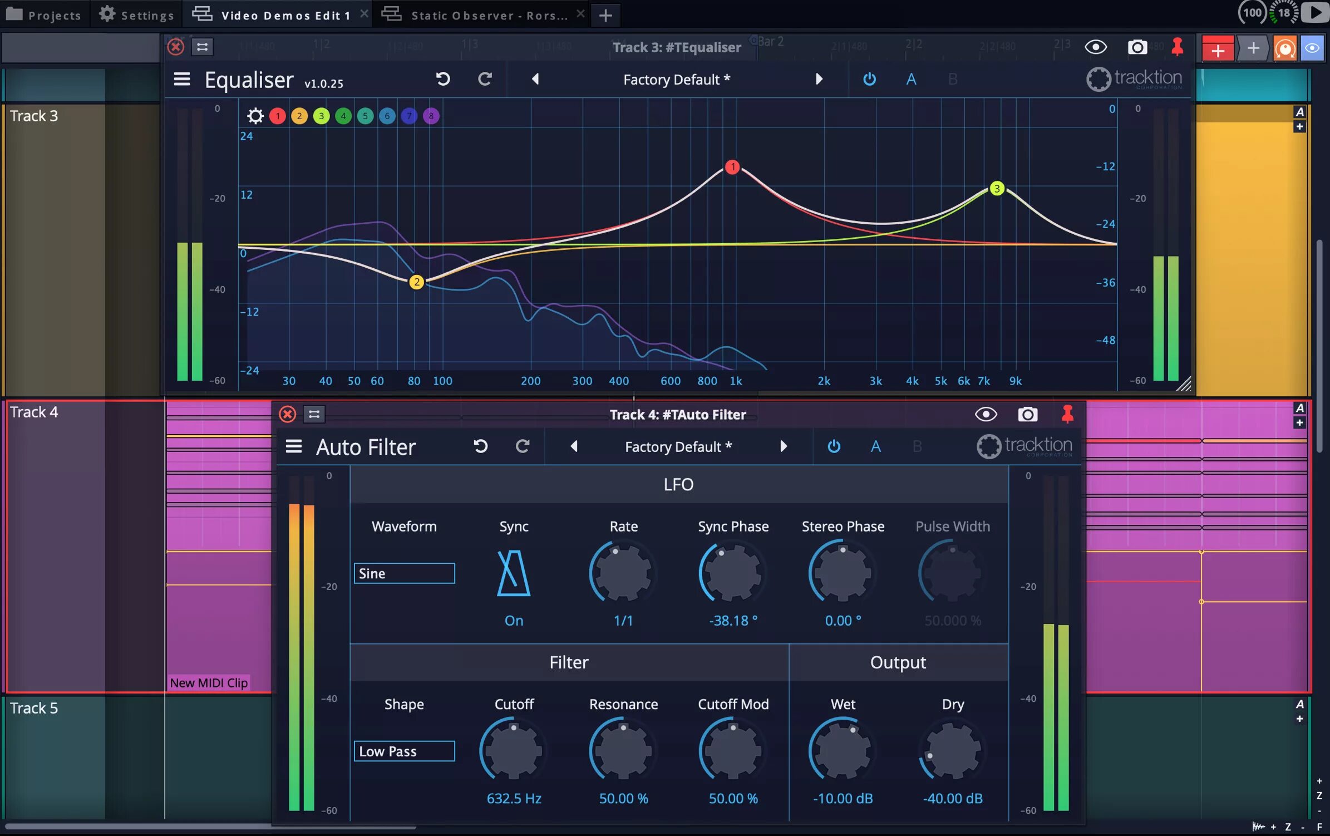Click the Auto Filter routing icon in title bar
Viewport: 1330px width, 836px height.
coord(314,414)
